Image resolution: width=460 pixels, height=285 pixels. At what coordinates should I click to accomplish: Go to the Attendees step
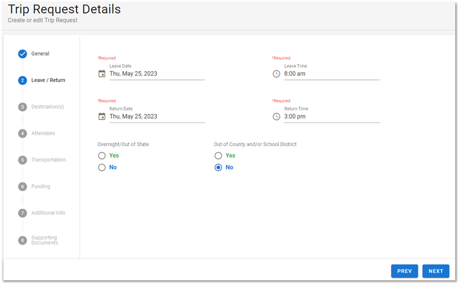point(43,134)
